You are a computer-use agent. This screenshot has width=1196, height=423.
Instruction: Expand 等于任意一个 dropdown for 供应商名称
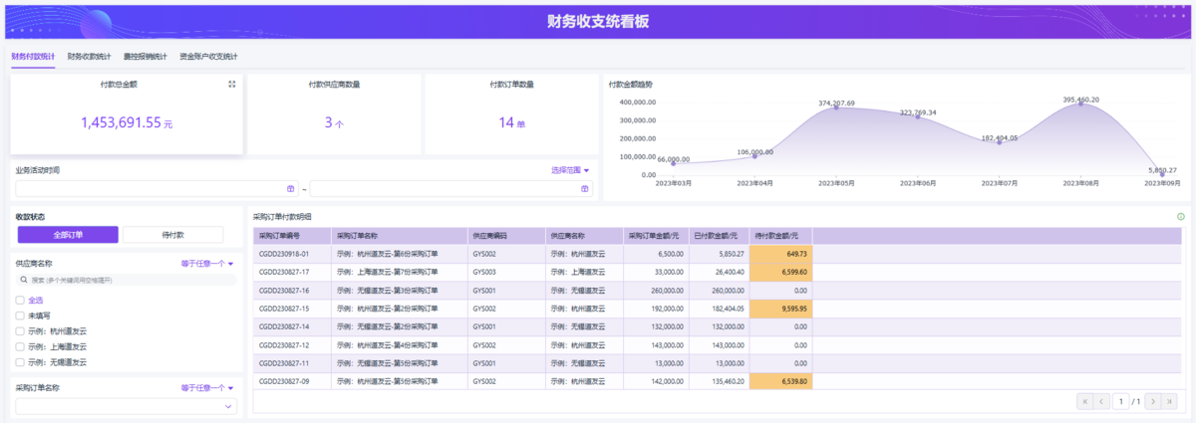coord(207,264)
